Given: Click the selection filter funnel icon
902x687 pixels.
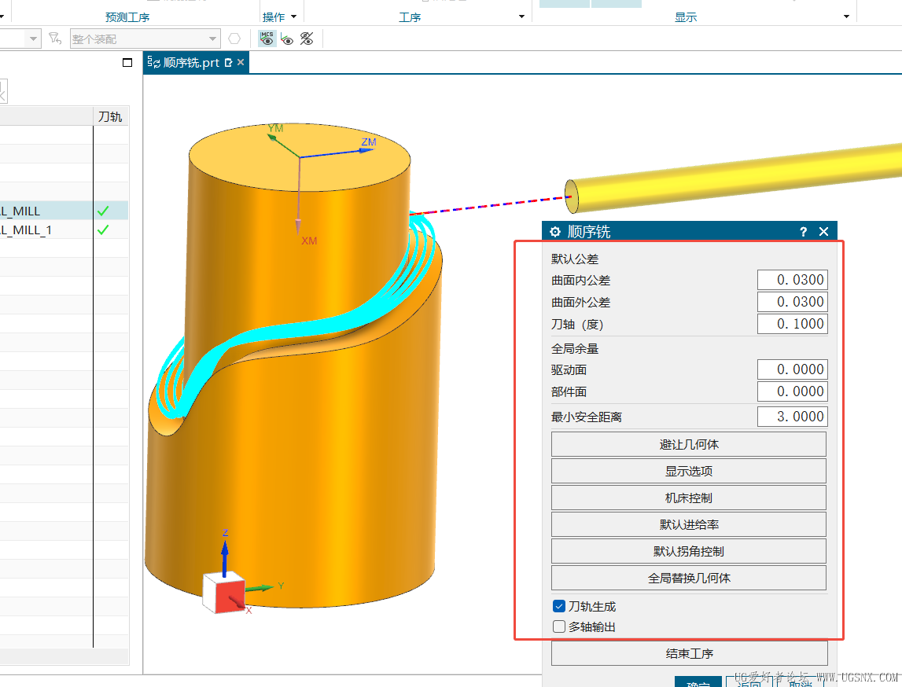Looking at the screenshot, I should click(54, 39).
